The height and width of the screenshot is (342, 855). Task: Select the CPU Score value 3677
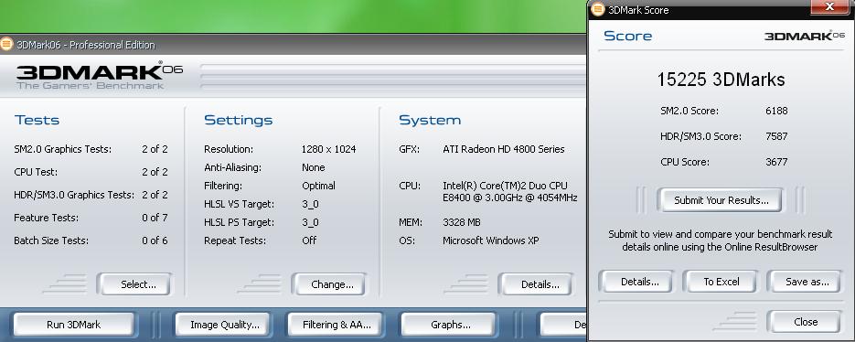776,162
